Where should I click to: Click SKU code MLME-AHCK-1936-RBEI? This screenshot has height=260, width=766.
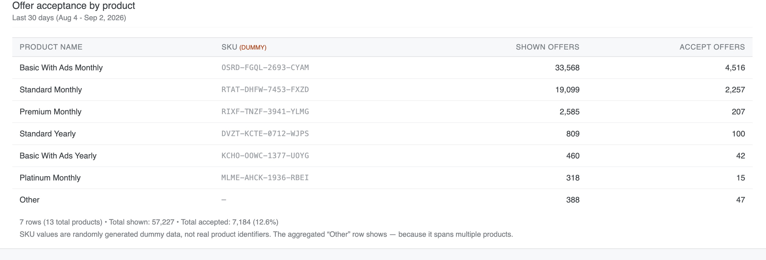[265, 178]
